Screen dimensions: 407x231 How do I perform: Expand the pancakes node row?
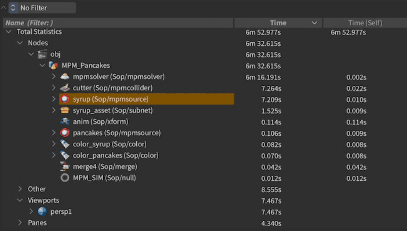coord(54,133)
